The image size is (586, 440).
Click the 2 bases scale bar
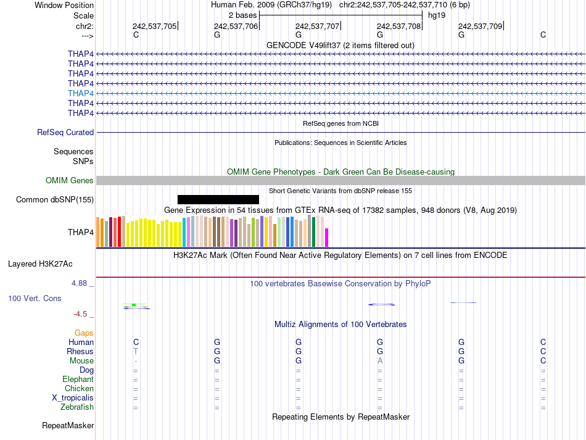[340, 15]
